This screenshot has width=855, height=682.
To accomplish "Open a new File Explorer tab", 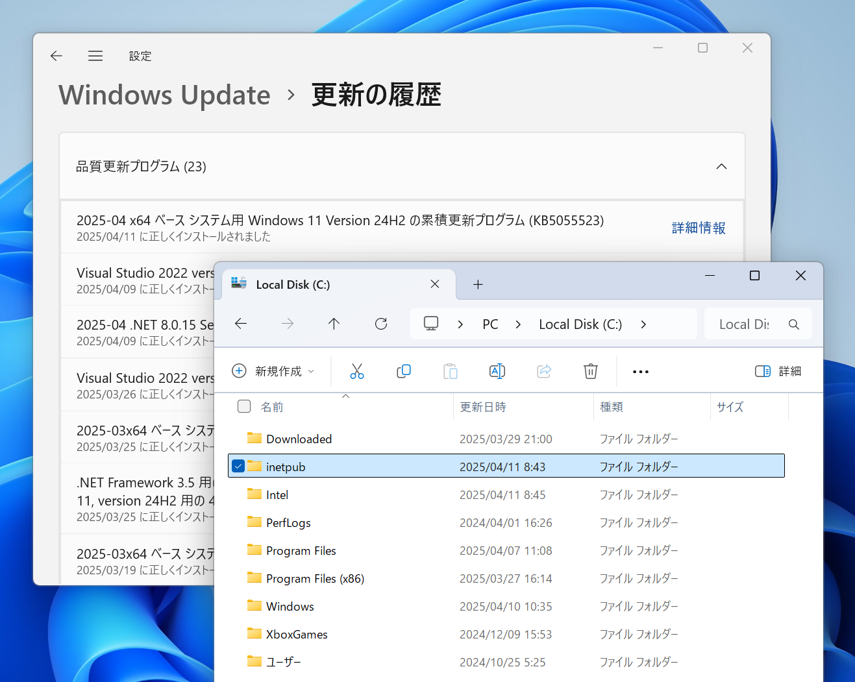I will pos(478,284).
